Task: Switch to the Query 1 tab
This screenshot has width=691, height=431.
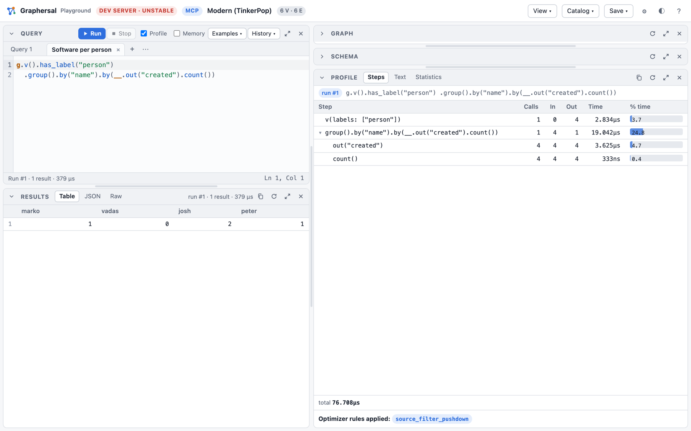Action: [x=21, y=49]
